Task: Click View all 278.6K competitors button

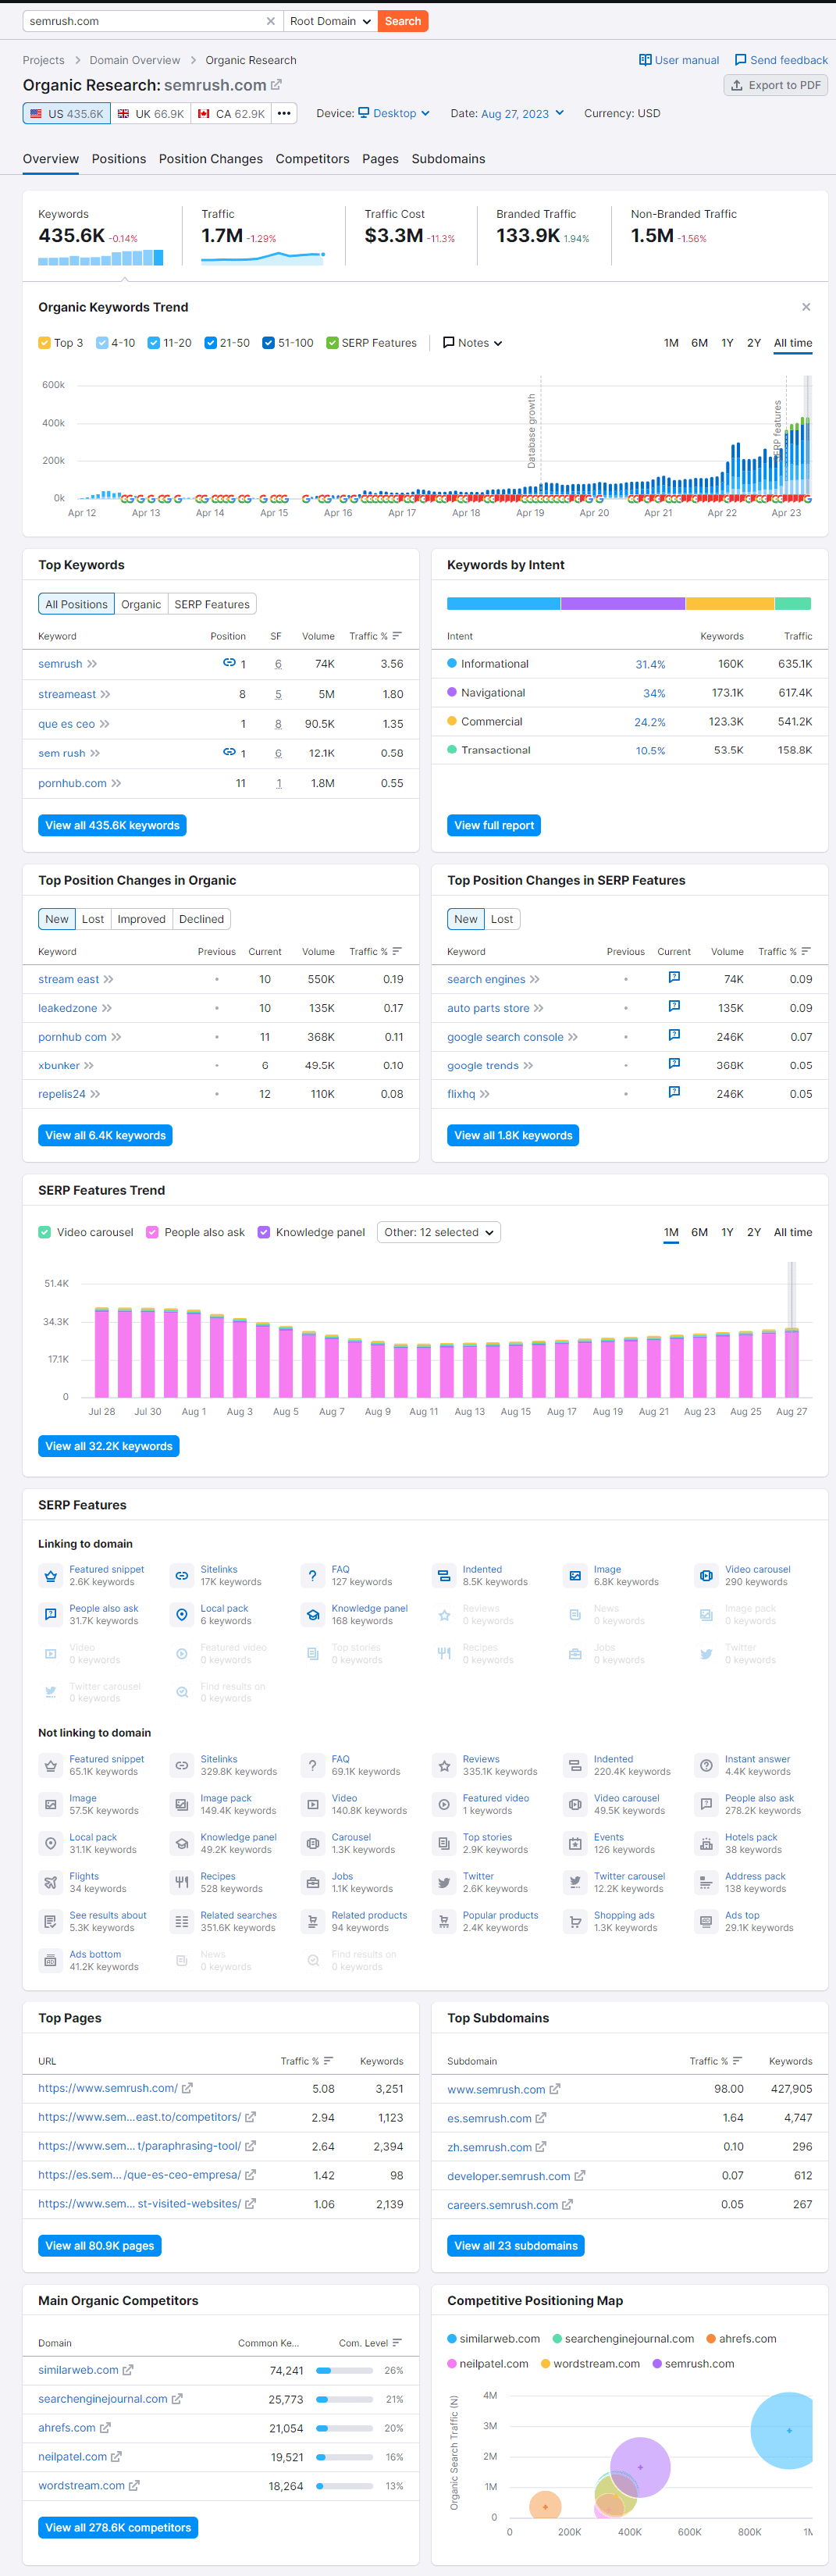Action: tap(118, 2527)
